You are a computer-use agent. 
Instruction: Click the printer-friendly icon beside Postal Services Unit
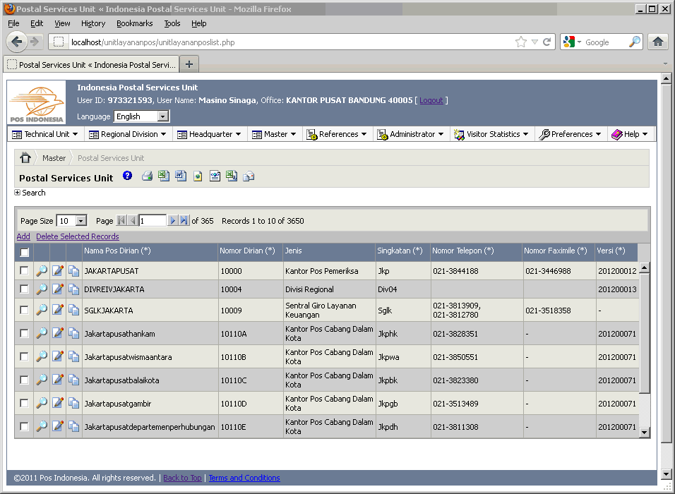pyautogui.click(x=147, y=176)
